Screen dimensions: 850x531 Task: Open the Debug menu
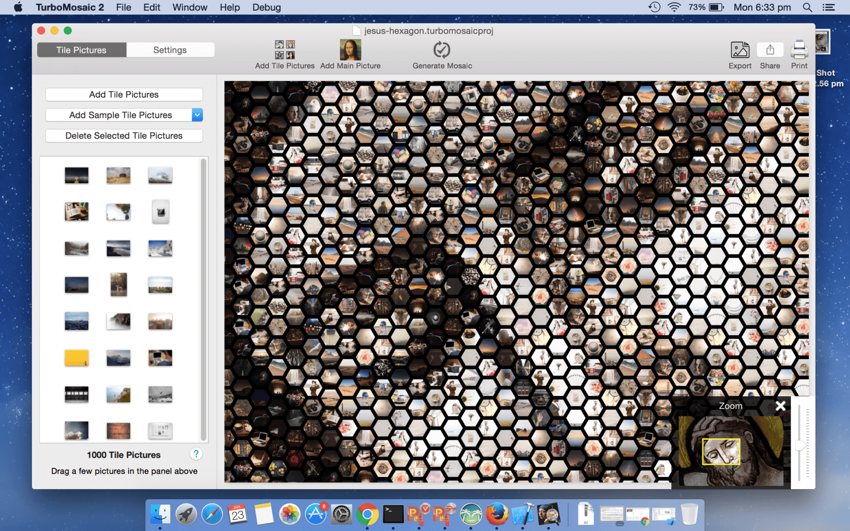(x=267, y=7)
